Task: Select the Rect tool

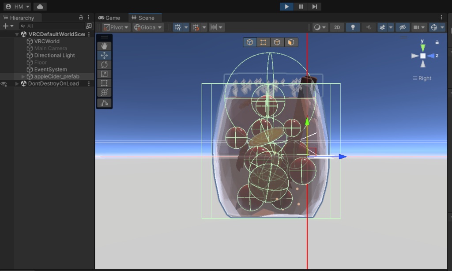Action: coord(104,83)
